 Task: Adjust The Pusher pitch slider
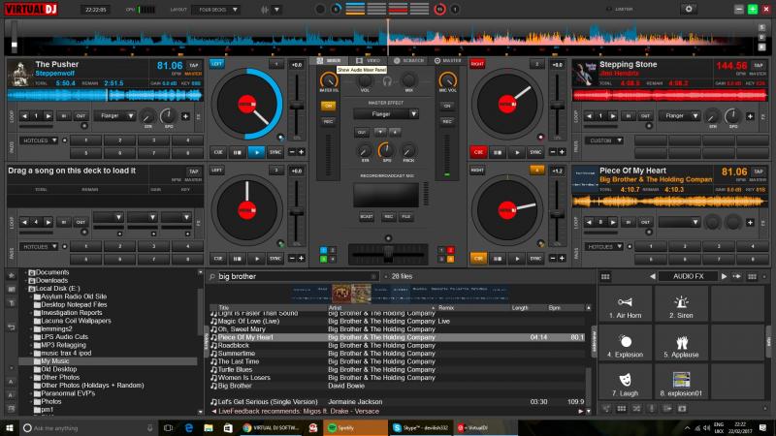[297, 106]
